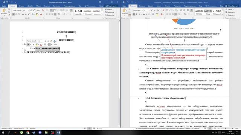Open taskbar search

point(9,132)
